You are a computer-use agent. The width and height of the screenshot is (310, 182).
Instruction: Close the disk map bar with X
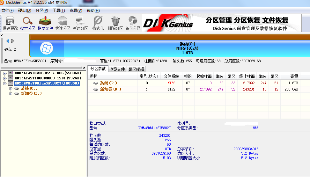pos(2,35)
